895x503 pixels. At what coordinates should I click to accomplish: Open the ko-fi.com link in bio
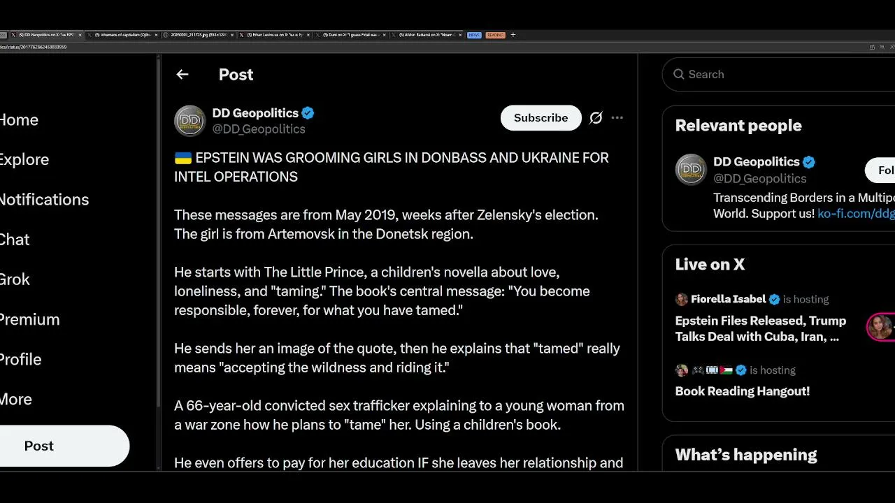click(856, 214)
